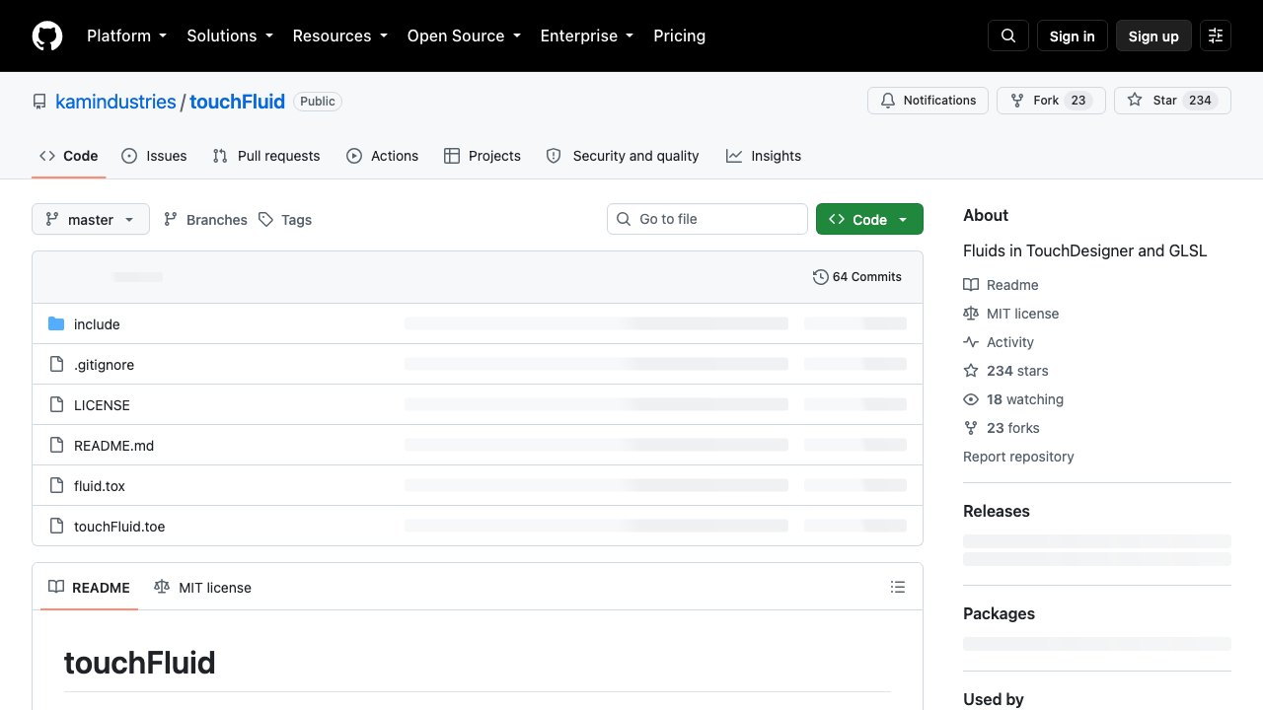Expand the Resources menu
This screenshot has height=710, width=1263.
pos(339,35)
